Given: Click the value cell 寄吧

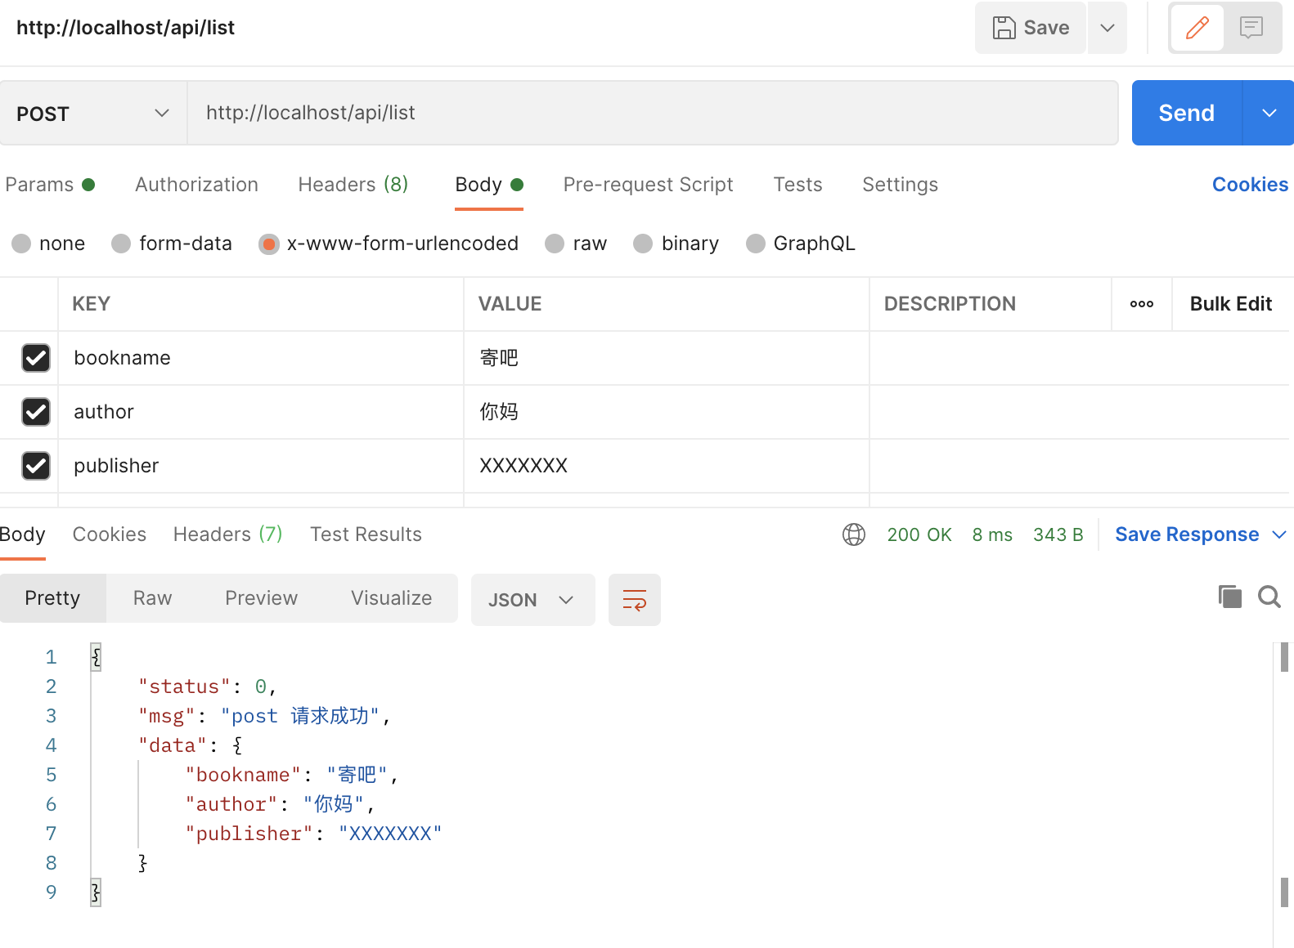Looking at the screenshot, I should (x=667, y=358).
